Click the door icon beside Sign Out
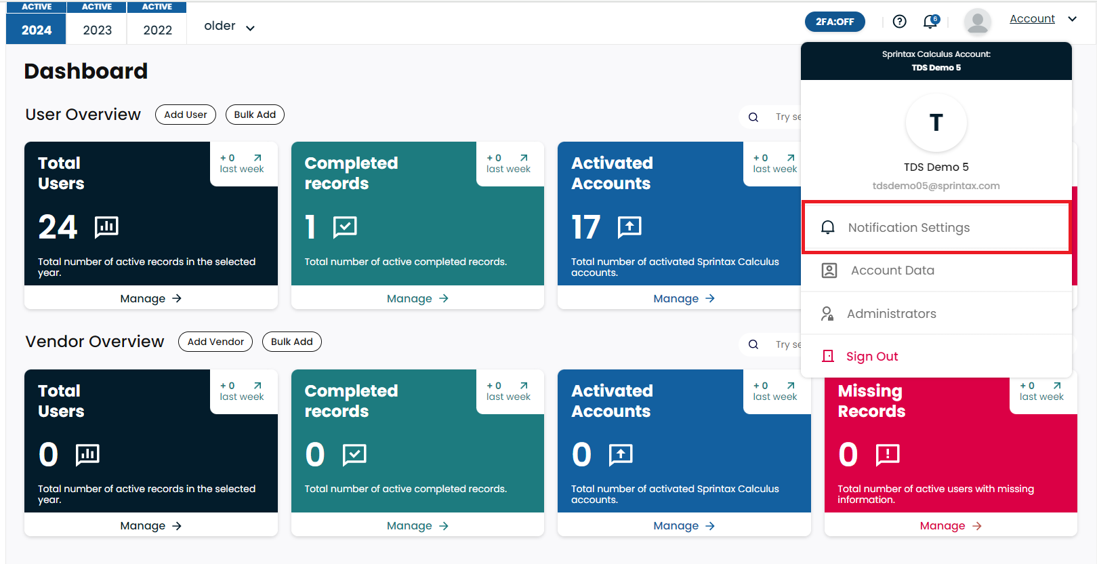 828,356
